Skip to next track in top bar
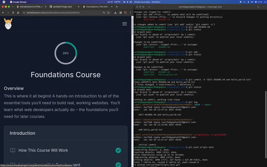 click(131, 2)
